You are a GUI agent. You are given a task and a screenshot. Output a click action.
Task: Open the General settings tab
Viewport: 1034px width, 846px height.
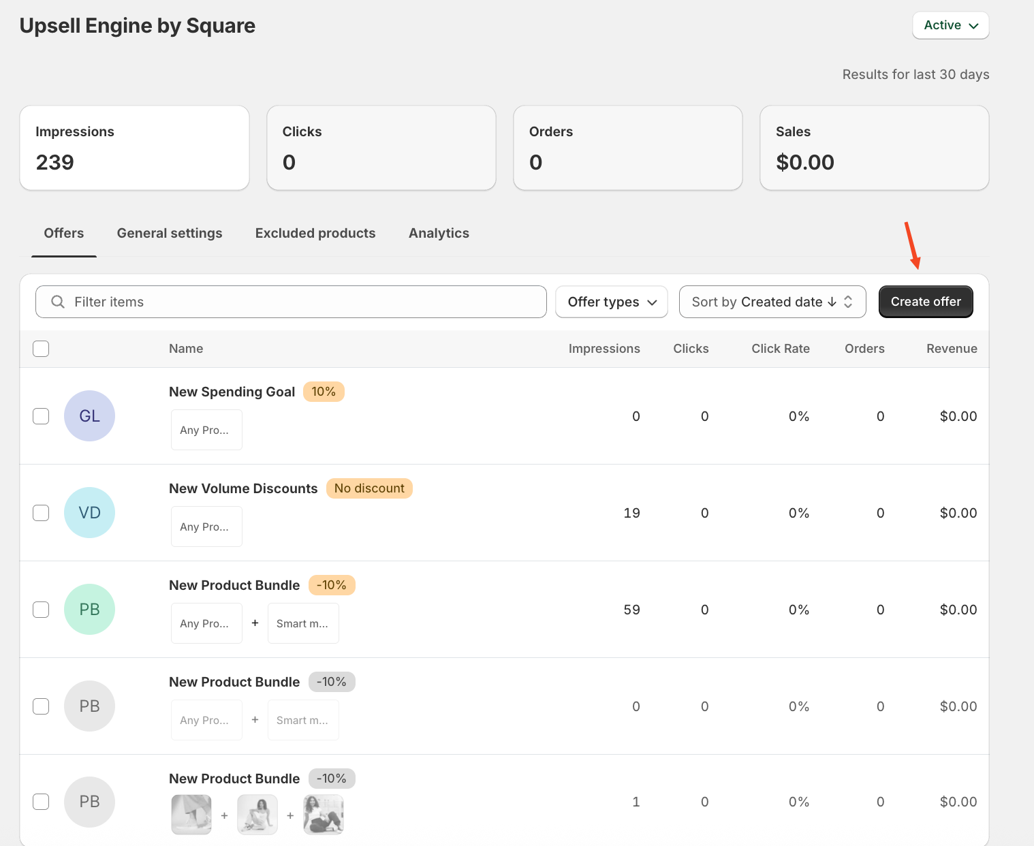point(170,233)
